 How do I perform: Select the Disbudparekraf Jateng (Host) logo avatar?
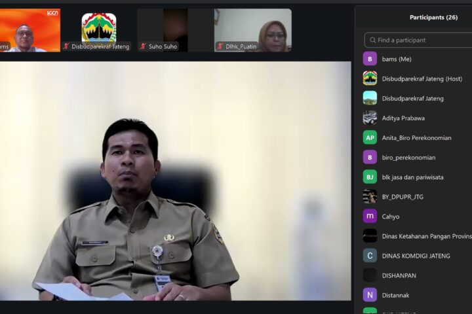click(x=370, y=78)
